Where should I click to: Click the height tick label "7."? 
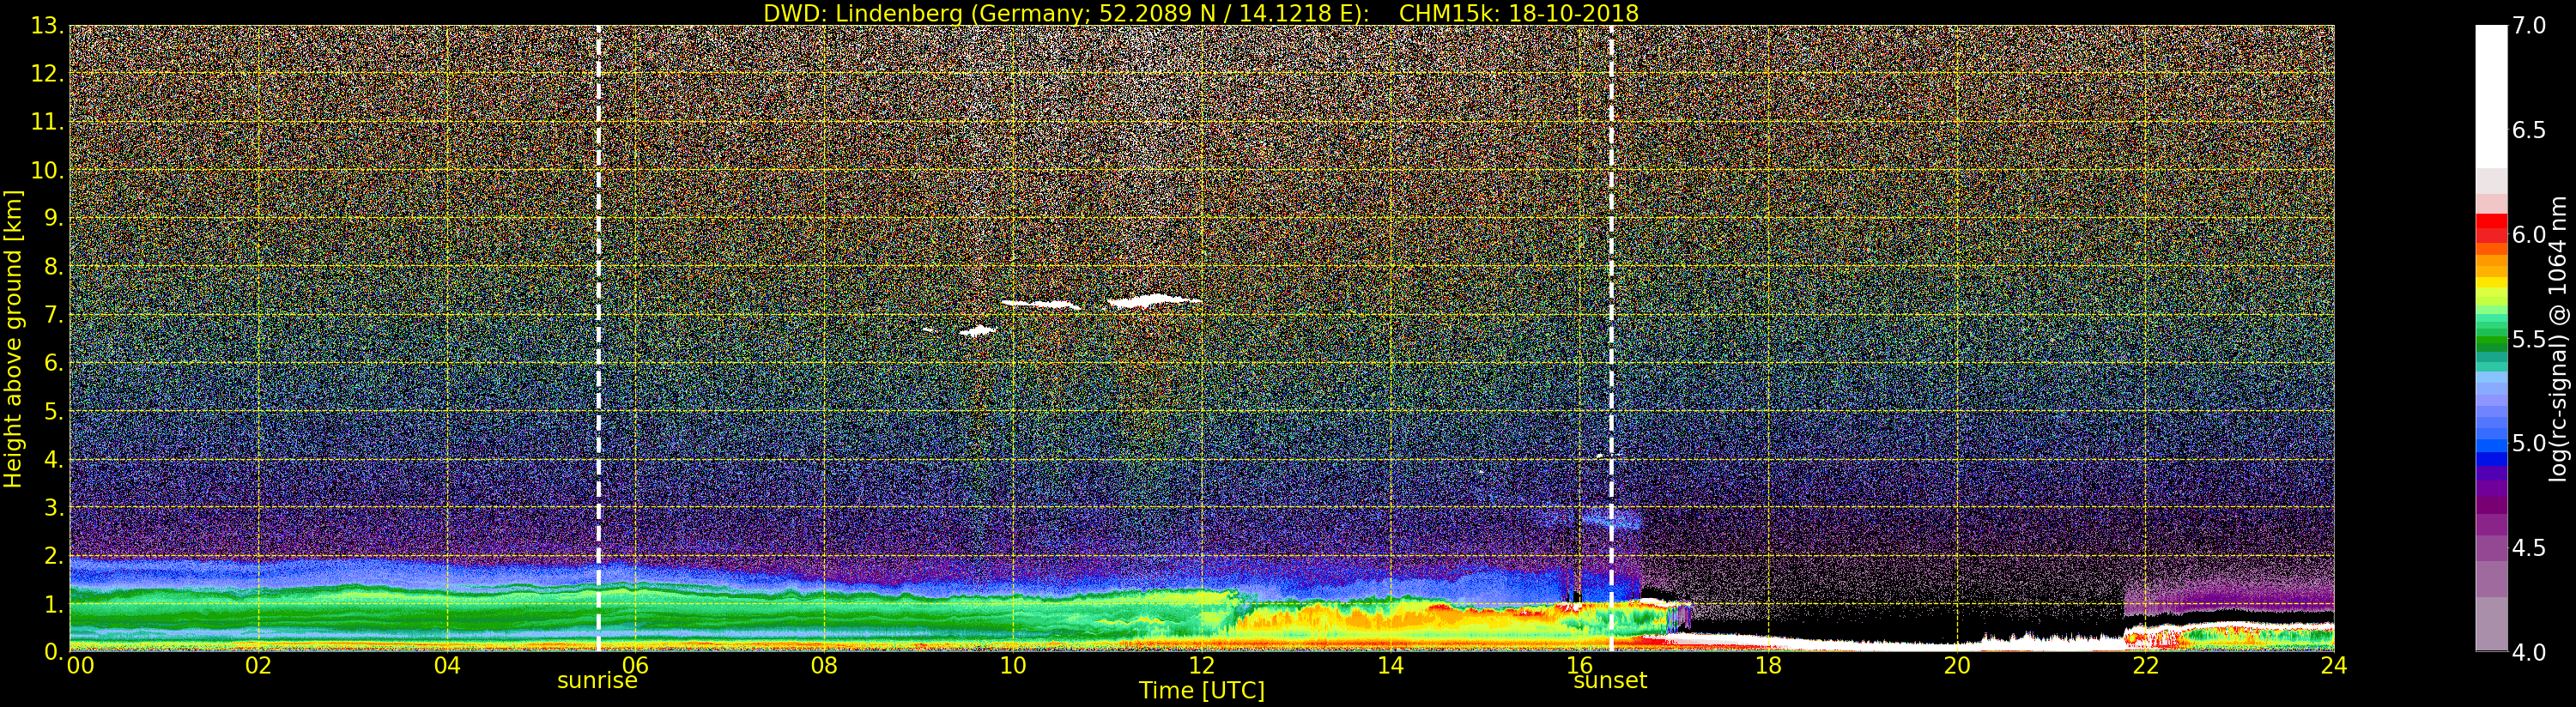point(53,315)
